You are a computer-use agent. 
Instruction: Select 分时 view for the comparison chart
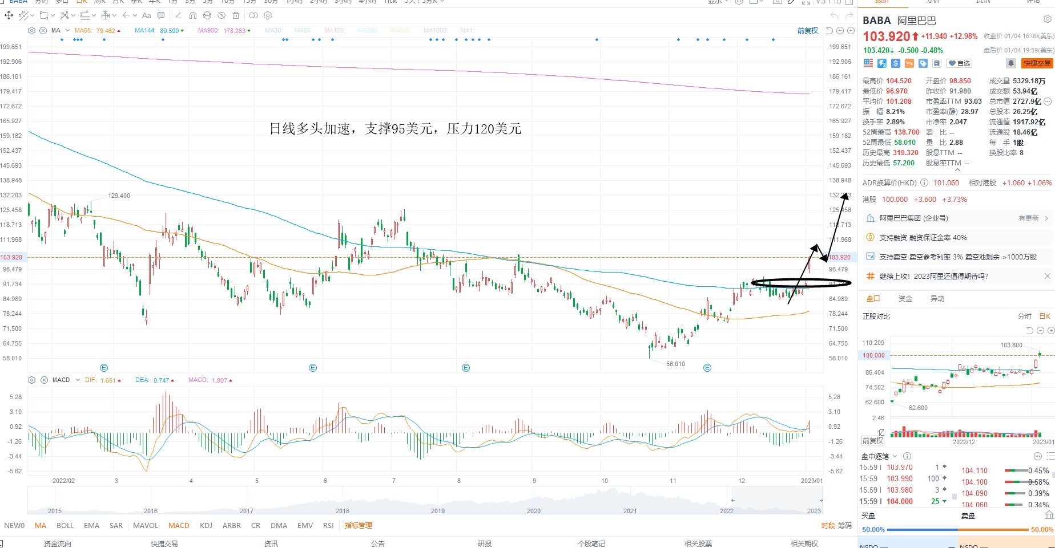pyautogui.click(x=1024, y=316)
